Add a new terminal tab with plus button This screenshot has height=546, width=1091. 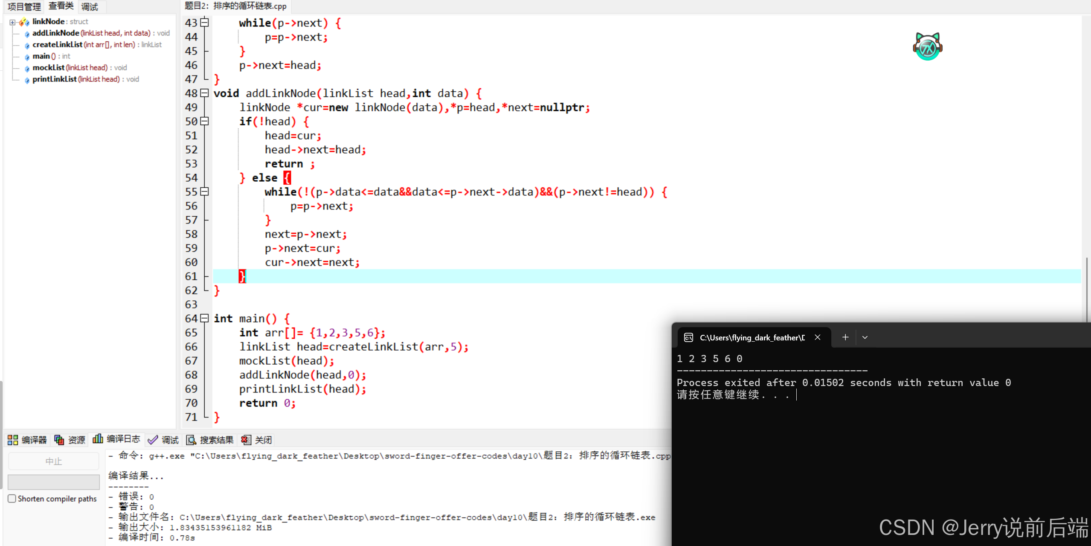click(x=845, y=337)
